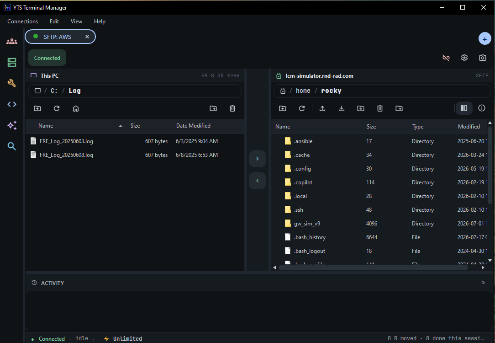Sort local files by Date Modified column
This screenshot has width=495, height=343.
(193, 125)
